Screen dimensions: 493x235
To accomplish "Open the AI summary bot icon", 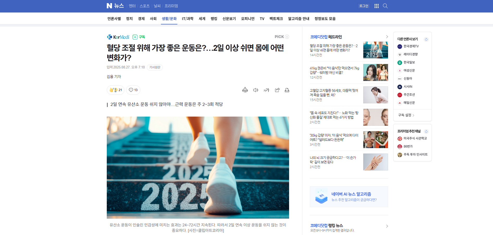I will coord(245,90).
